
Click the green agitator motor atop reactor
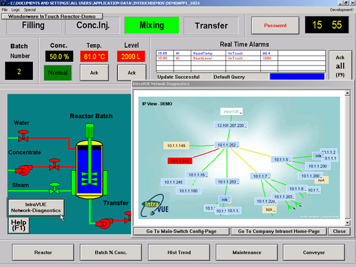pyautogui.click(x=90, y=131)
